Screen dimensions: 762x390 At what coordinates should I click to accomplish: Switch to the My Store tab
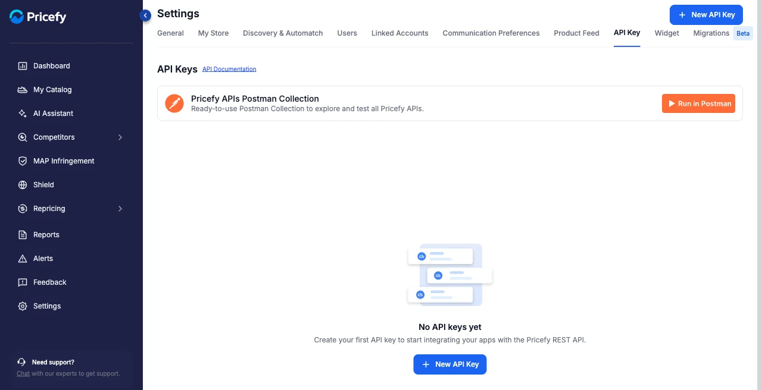(x=213, y=33)
